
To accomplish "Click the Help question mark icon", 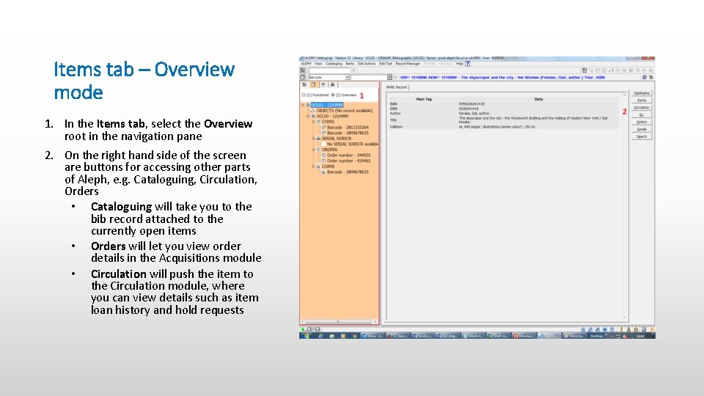I will pos(467,64).
